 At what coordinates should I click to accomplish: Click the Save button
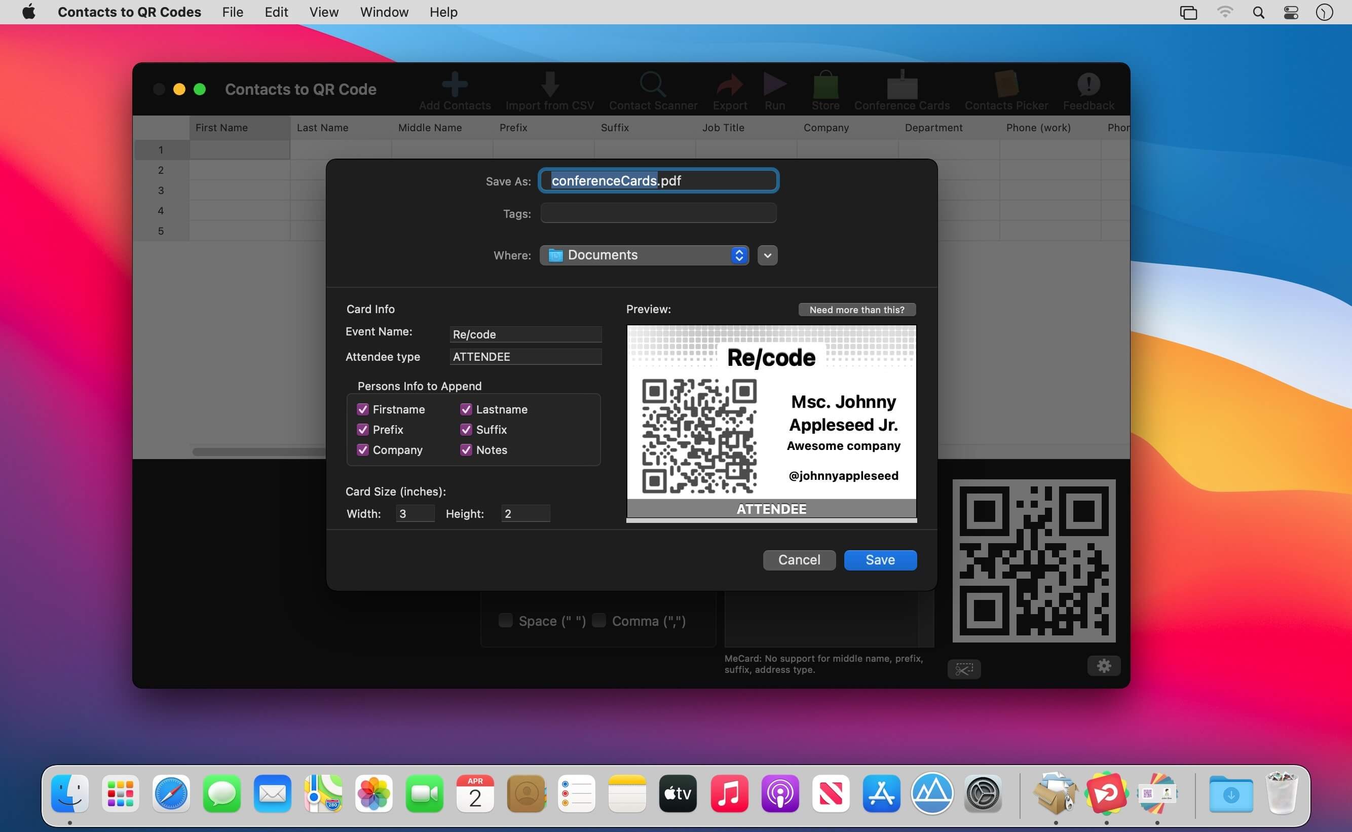coord(879,559)
